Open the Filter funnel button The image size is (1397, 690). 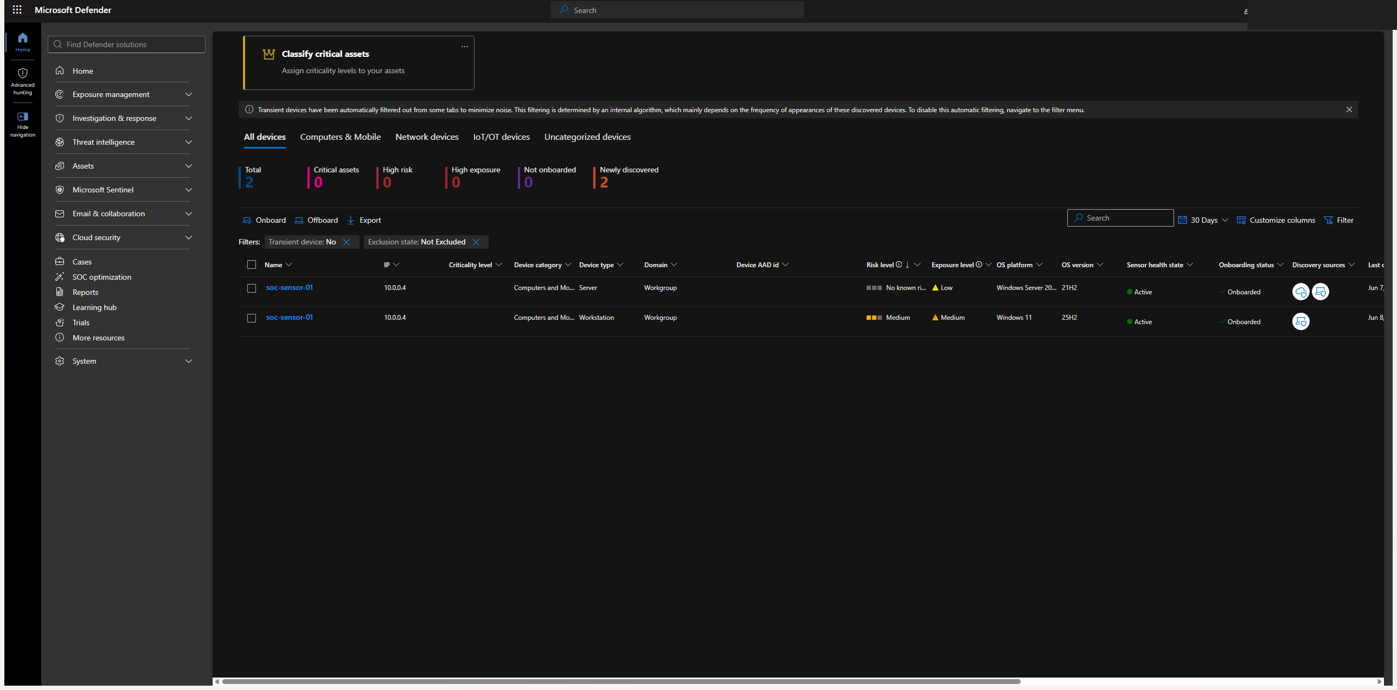click(1338, 220)
